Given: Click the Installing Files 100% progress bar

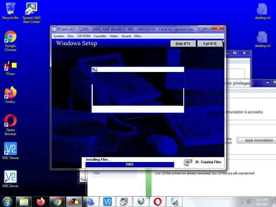Looking at the screenshot, I should [130, 164].
